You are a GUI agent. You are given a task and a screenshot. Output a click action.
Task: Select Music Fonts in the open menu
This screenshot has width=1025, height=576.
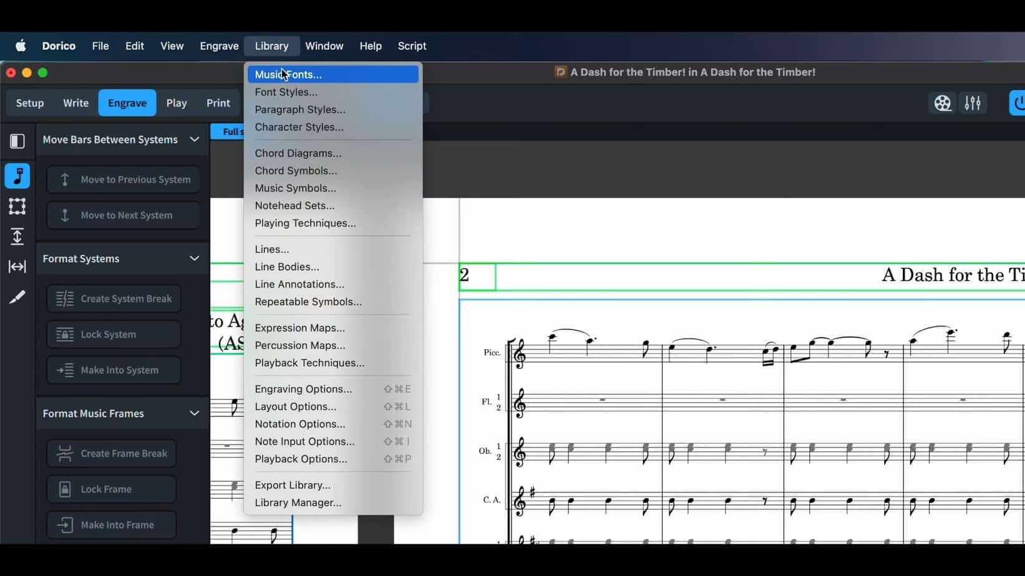pyautogui.click(x=288, y=74)
